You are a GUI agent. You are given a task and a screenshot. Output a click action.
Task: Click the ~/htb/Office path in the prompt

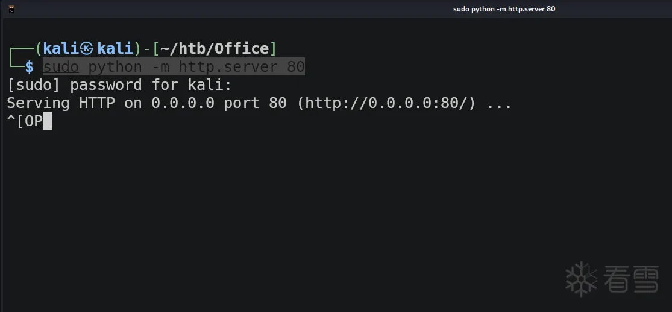point(215,49)
